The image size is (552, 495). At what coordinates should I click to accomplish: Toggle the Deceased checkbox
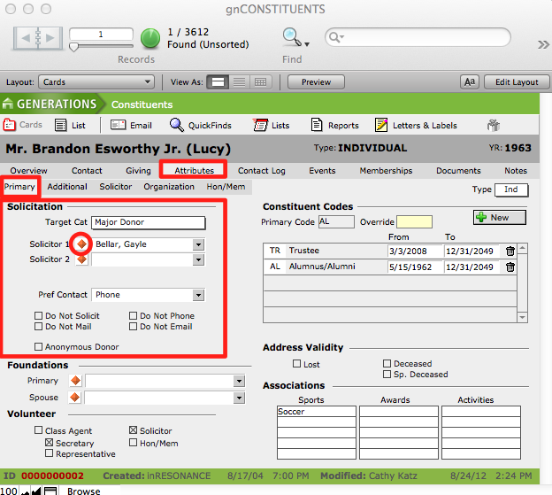[387, 364]
